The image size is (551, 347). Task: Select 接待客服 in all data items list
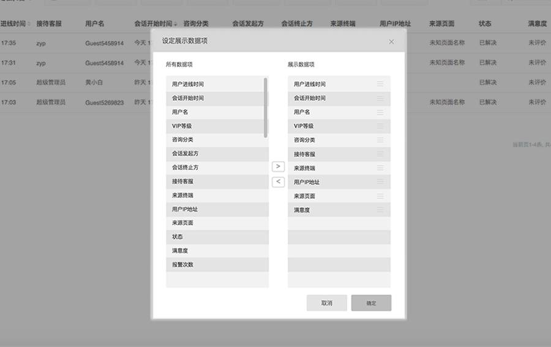pyautogui.click(x=217, y=181)
